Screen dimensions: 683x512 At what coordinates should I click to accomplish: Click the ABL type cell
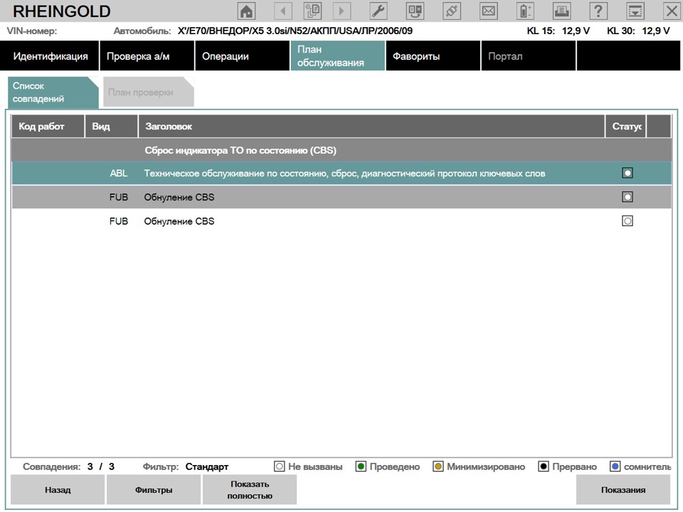pos(119,174)
